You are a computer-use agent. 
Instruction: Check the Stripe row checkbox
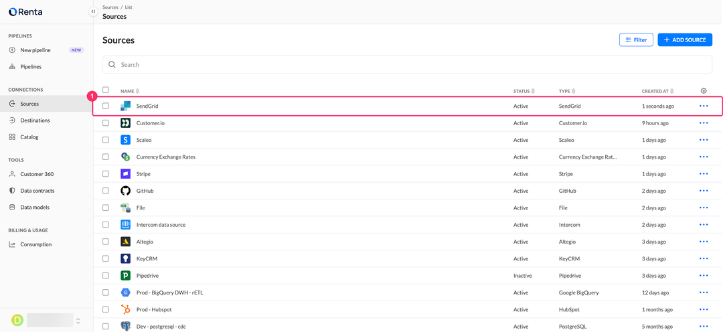point(106,174)
